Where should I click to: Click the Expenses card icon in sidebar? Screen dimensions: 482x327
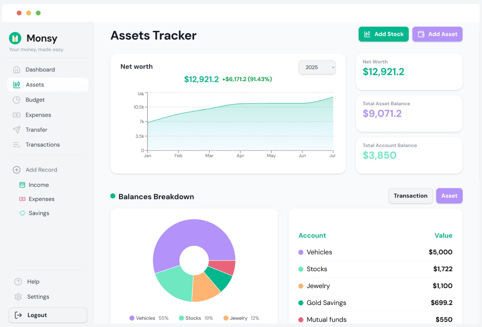[x=17, y=115]
